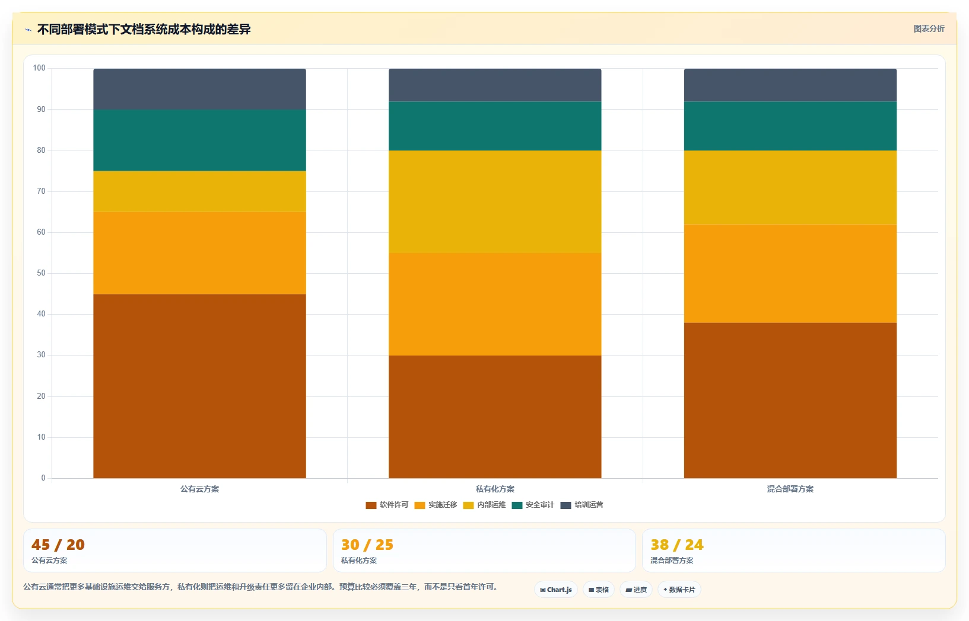Click the 内部运维 segment of 混合部署方案 bar
The image size is (969, 621).
(x=790, y=187)
